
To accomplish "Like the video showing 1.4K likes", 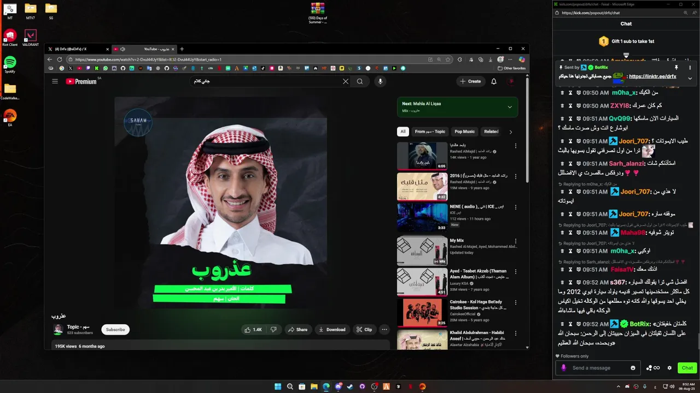I will tap(253, 330).
